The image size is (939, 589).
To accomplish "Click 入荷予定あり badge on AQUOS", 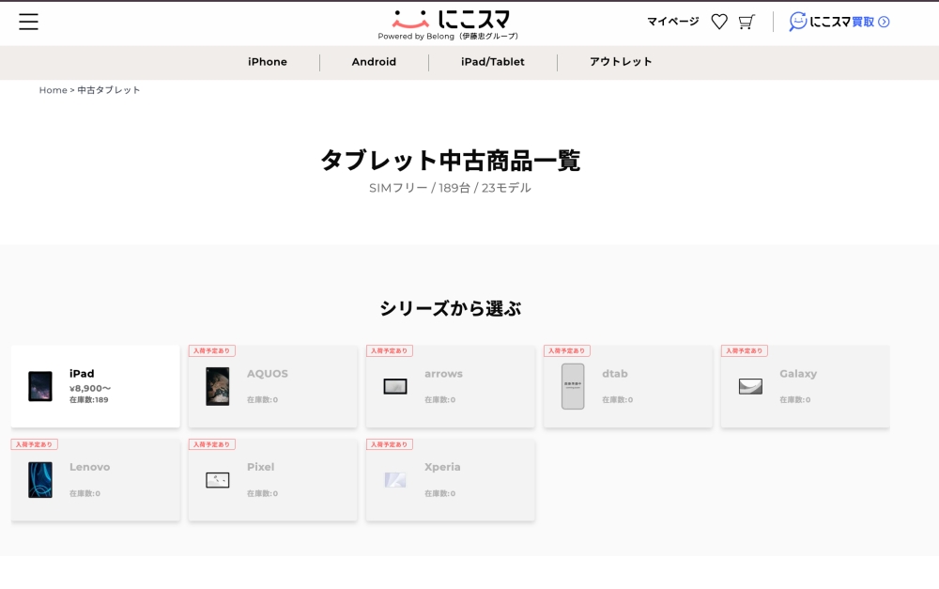I will [212, 350].
